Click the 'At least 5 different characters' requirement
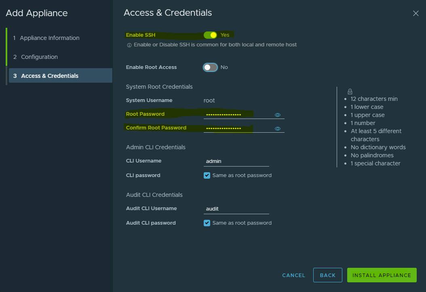 click(x=376, y=135)
